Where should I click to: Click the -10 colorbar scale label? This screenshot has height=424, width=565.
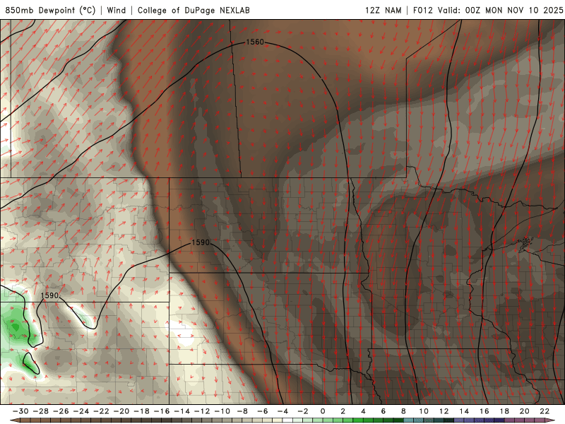tap(222, 411)
